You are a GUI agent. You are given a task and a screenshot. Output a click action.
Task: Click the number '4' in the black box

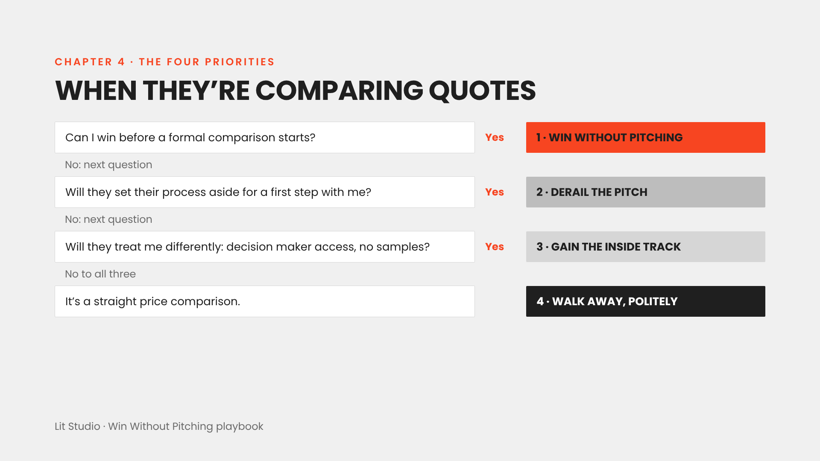click(540, 301)
